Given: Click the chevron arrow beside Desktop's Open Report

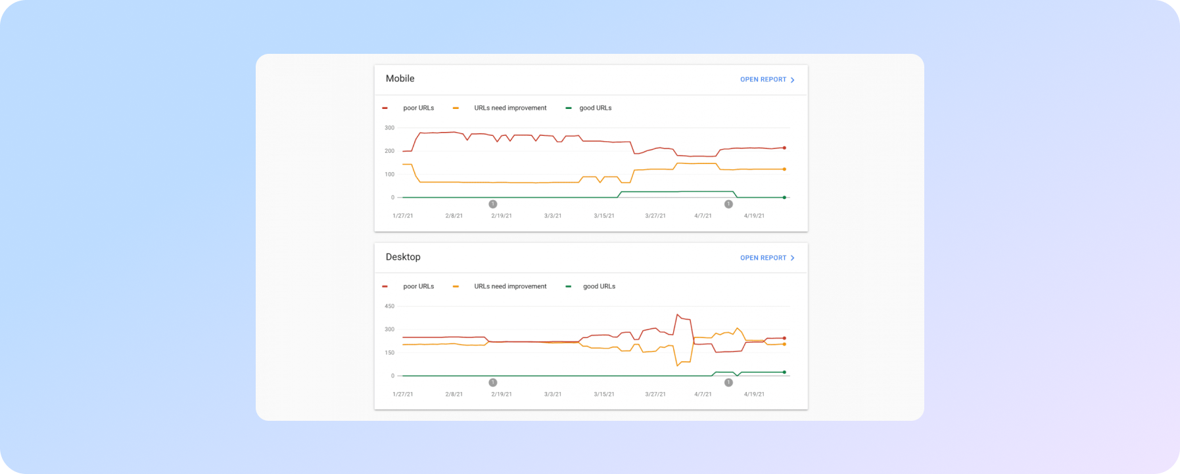Looking at the screenshot, I should [x=793, y=258].
